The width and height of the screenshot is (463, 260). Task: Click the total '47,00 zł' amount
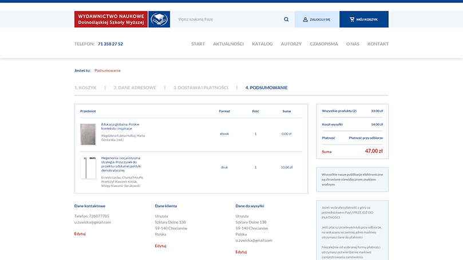[374, 151]
